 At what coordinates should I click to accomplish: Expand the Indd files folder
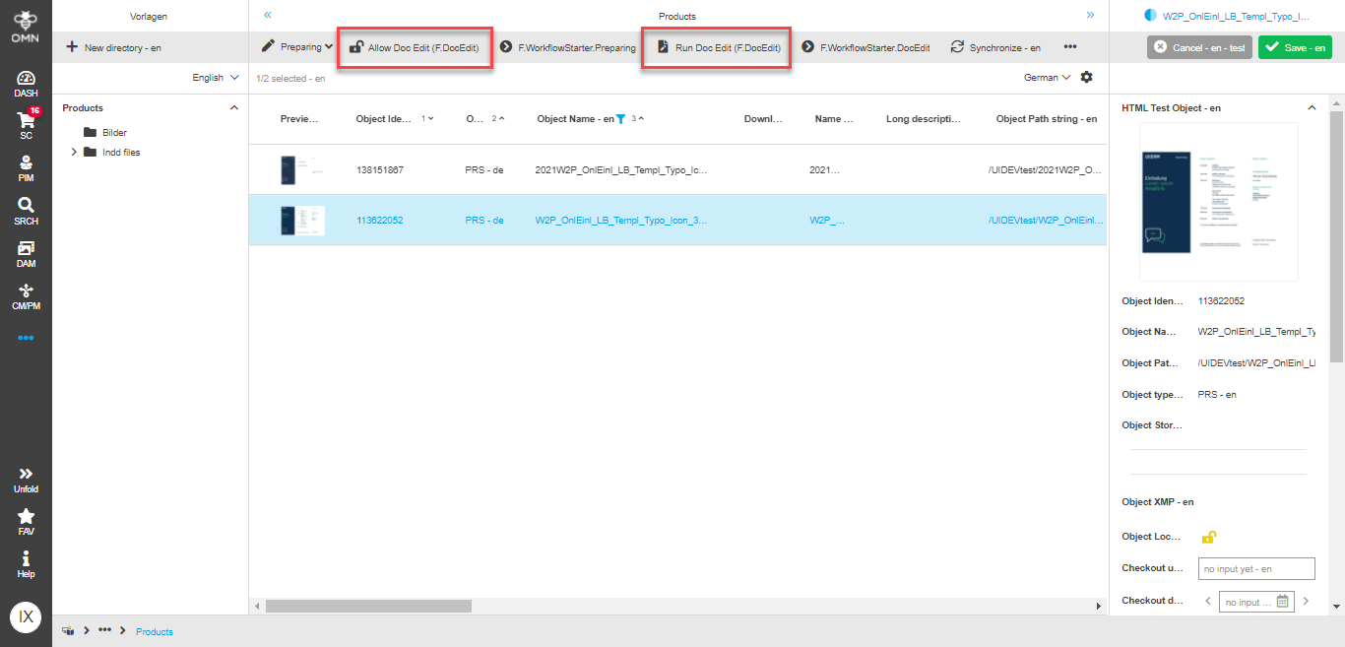coord(74,153)
